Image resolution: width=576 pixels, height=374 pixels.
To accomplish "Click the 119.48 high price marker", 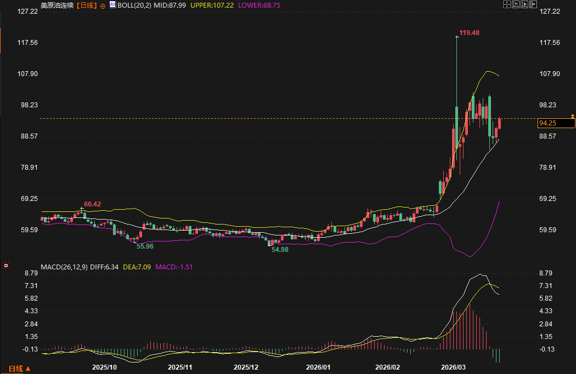I will tap(470, 33).
